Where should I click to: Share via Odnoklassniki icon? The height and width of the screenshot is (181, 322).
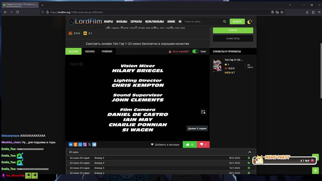tap(75, 145)
